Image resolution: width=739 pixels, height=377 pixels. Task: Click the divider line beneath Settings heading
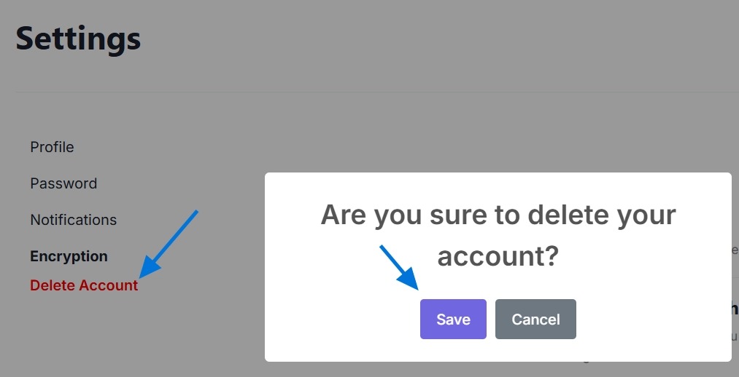pyautogui.click(x=365, y=92)
